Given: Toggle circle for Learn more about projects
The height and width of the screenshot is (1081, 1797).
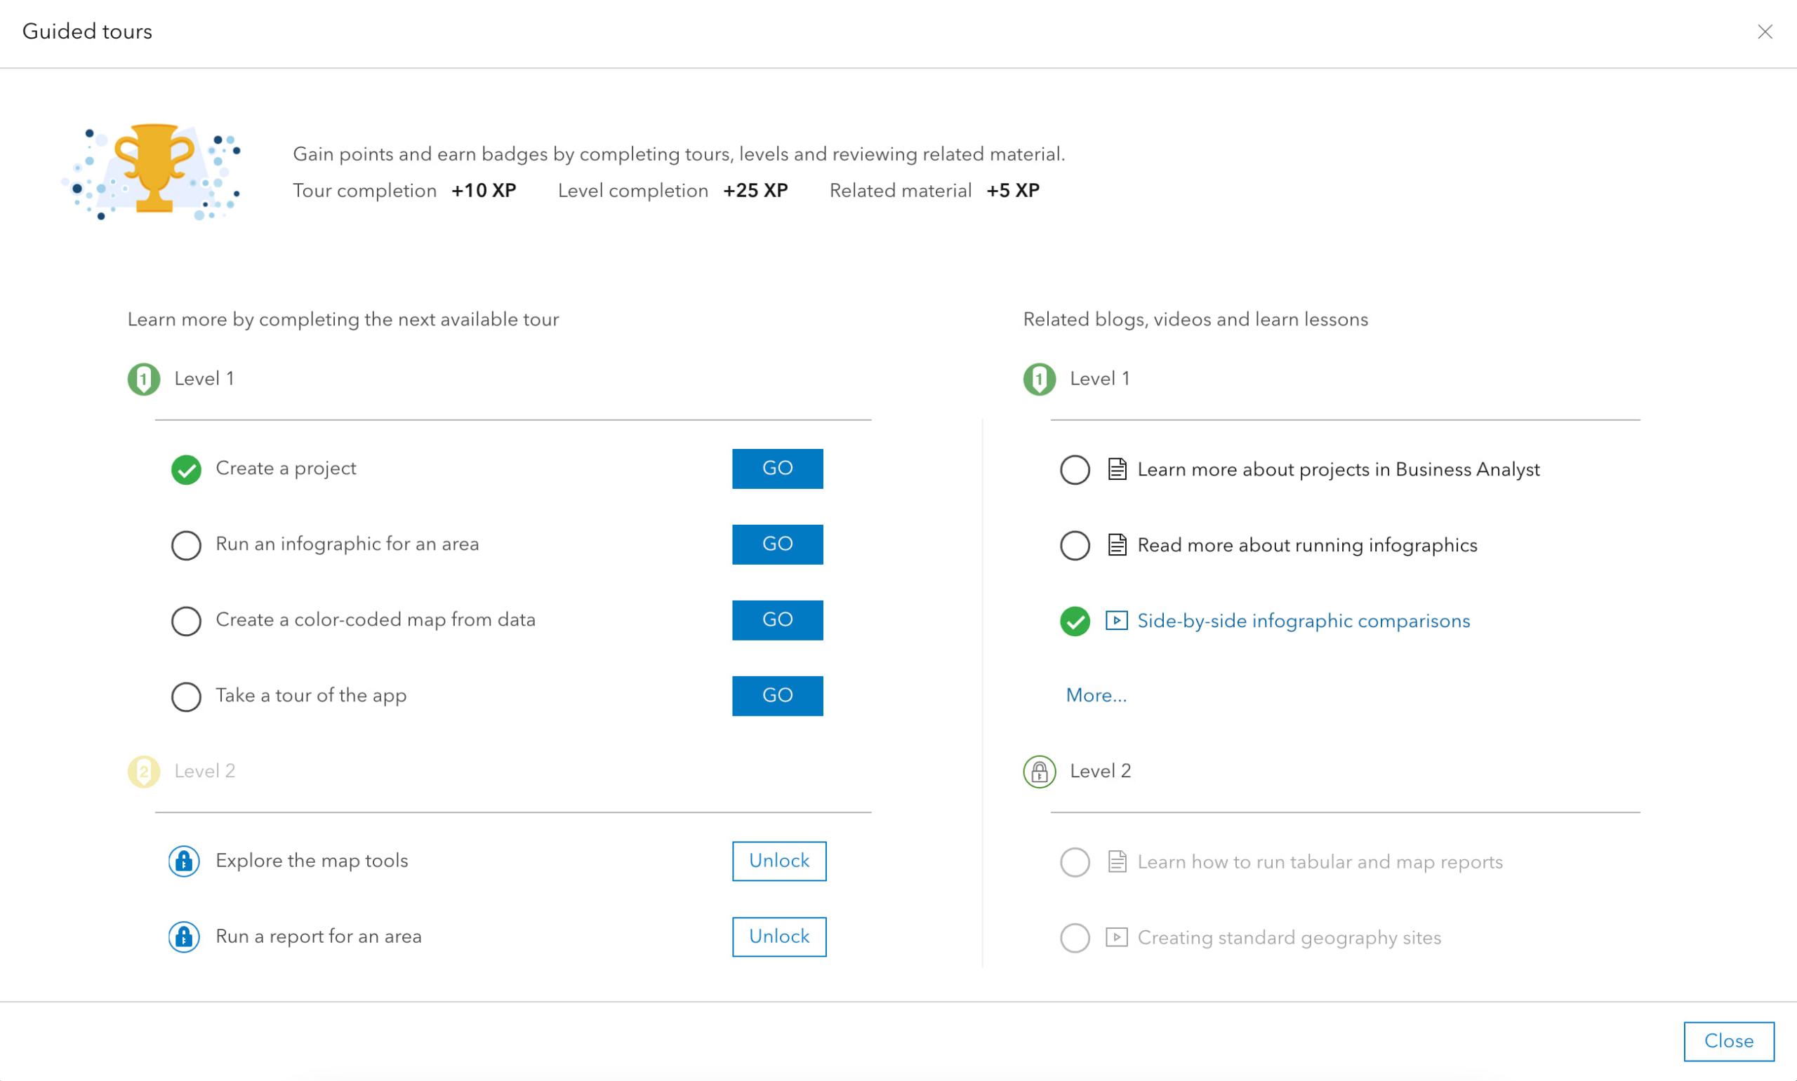Looking at the screenshot, I should 1075,470.
